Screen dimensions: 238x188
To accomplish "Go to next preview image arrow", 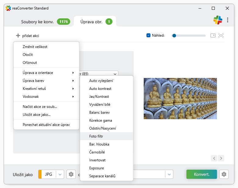I will [x=221, y=158].
